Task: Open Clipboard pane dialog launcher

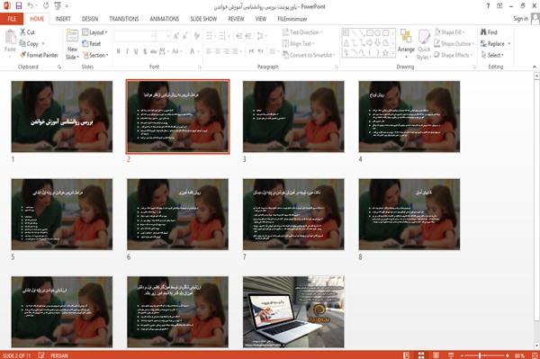Action: [59, 67]
